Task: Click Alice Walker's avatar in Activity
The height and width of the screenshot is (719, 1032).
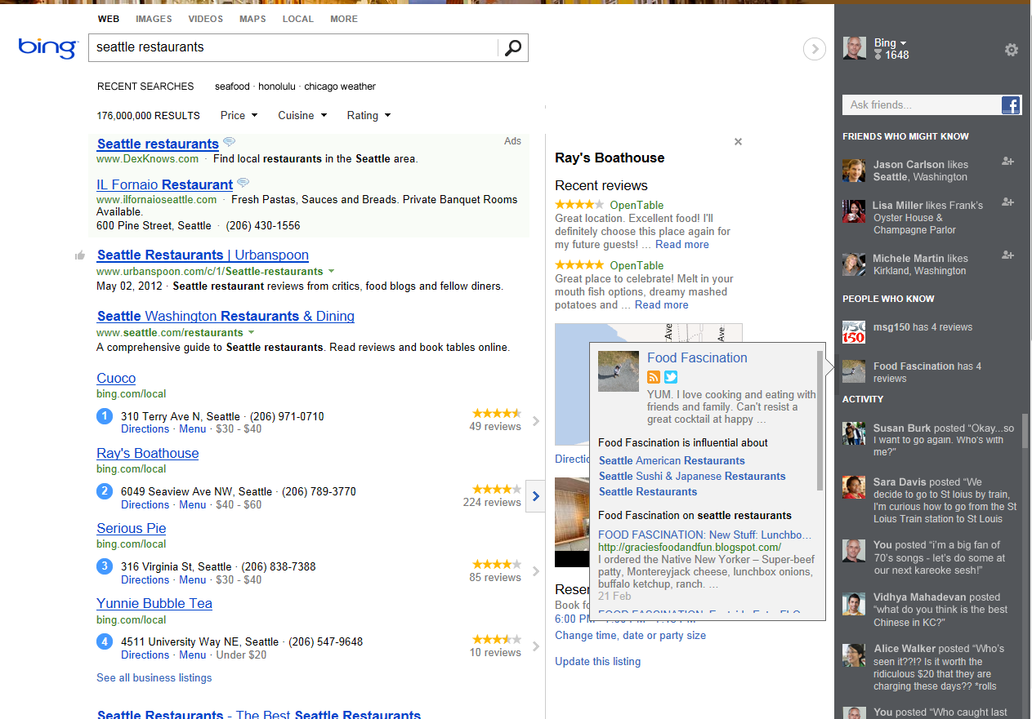Action: pos(854,655)
